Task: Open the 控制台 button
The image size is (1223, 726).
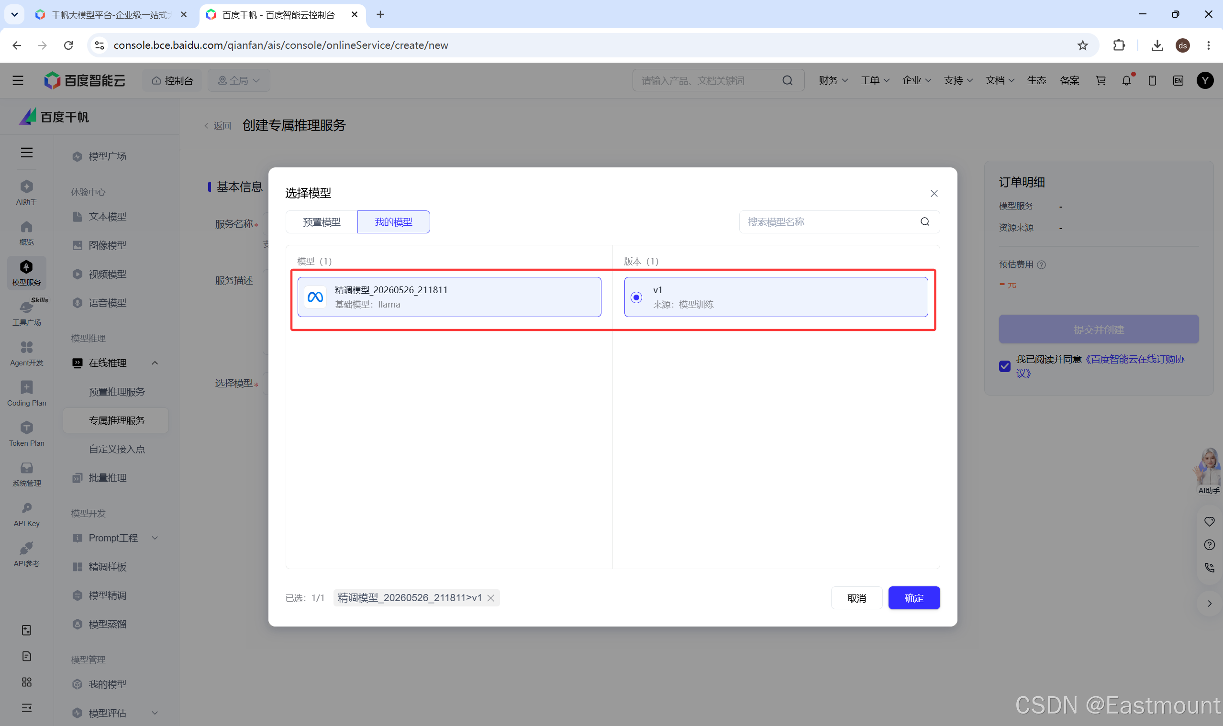Action: (x=172, y=80)
